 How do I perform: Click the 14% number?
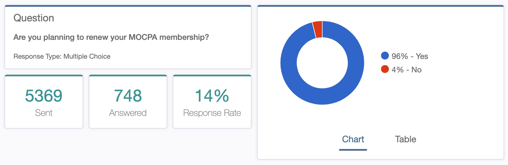tap(212, 96)
